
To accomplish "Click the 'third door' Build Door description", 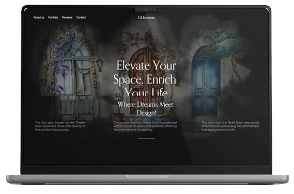I will pyautogui.click(x=230, y=126).
